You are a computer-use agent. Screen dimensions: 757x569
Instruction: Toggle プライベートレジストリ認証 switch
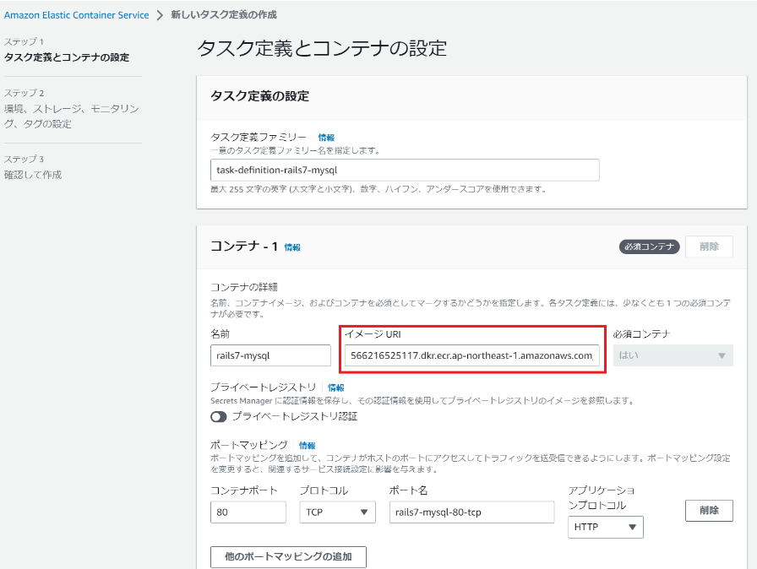pos(219,417)
